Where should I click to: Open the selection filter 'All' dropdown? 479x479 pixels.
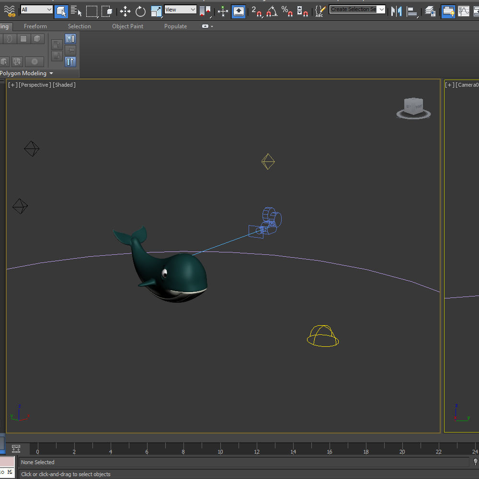pyautogui.click(x=36, y=10)
